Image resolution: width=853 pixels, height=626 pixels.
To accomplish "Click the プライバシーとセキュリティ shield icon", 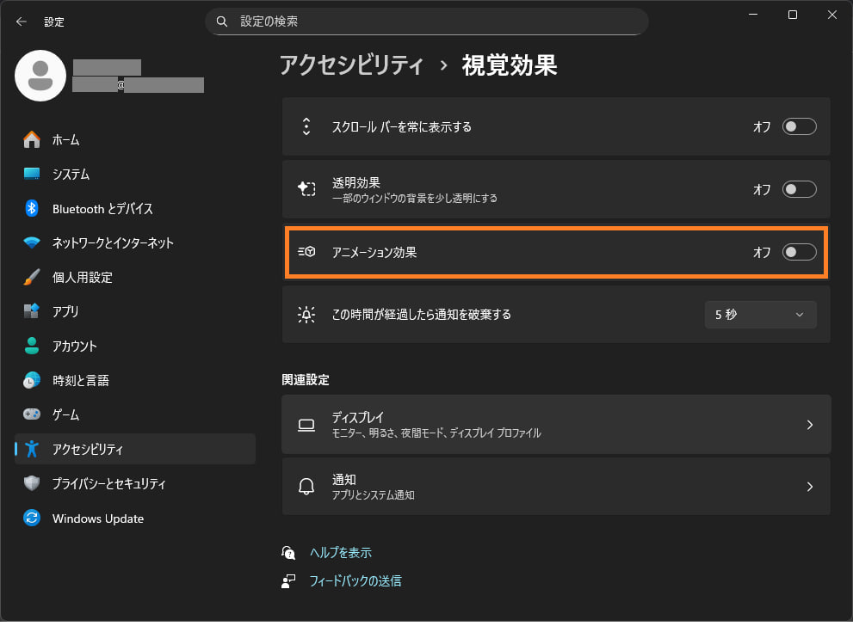I will pos(32,484).
